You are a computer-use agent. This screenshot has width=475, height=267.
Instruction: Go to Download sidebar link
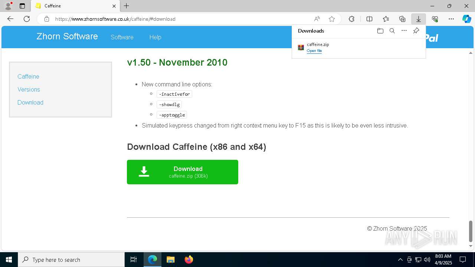click(30, 102)
